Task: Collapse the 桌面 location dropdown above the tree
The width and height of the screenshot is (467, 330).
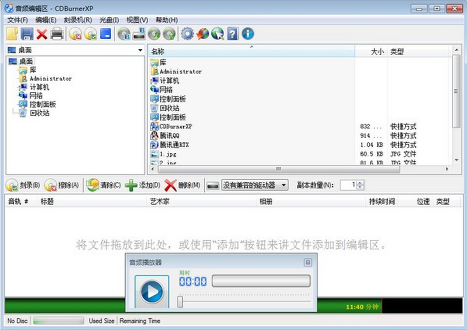Action: (x=140, y=50)
